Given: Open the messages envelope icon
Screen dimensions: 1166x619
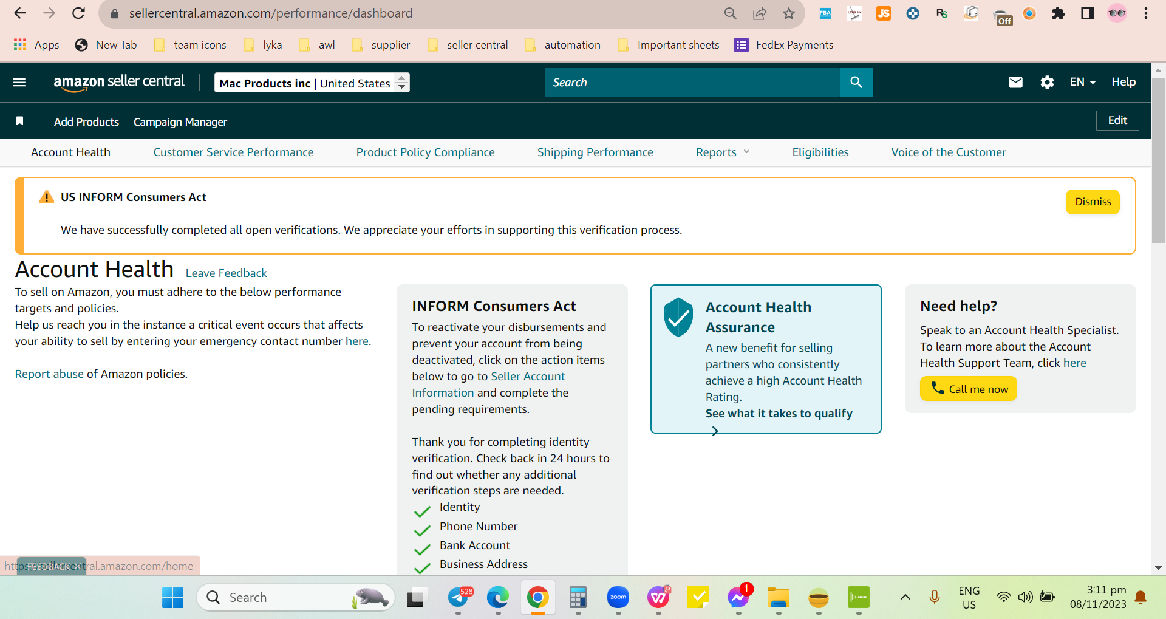Looking at the screenshot, I should click(1015, 82).
